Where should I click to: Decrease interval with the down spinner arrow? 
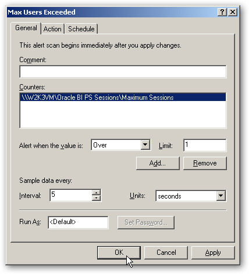(x=96, y=198)
